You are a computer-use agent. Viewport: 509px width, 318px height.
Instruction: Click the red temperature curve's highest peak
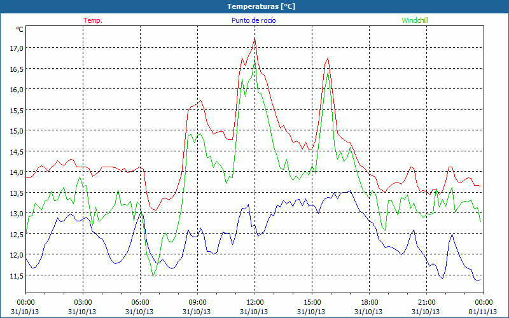click(x=254, y=38)
